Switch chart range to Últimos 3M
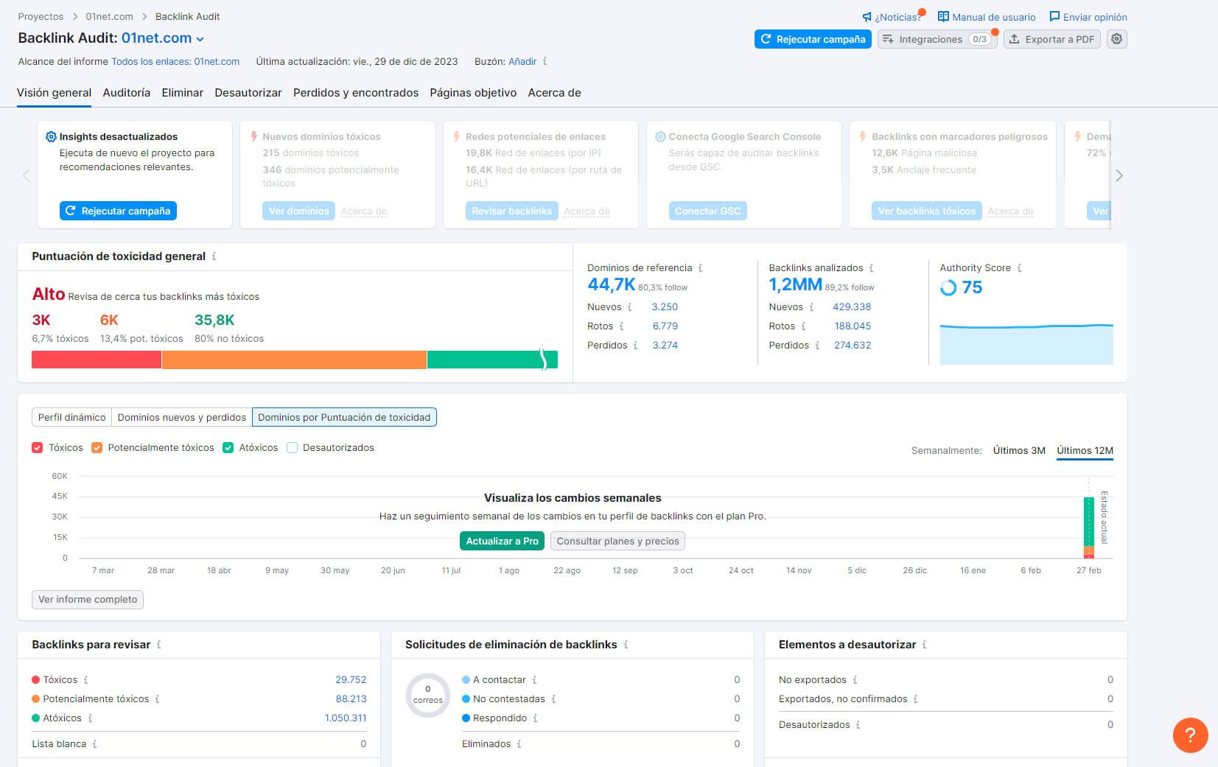 pos(1019,450)
